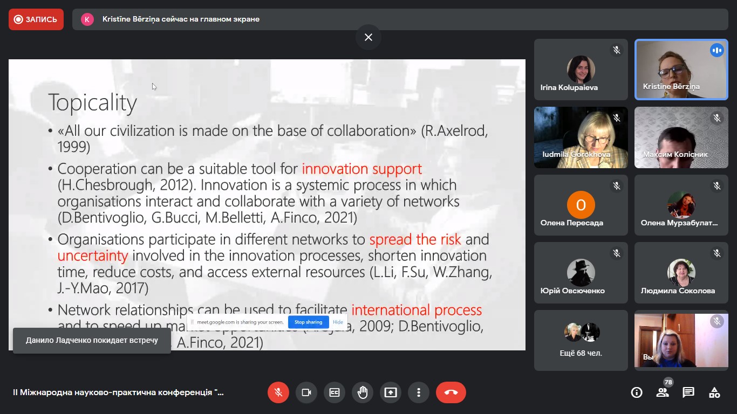This screenshot has height=414, width=737.
Task: Unmute the microphone in the bottom bar
Action: [278, 392]
